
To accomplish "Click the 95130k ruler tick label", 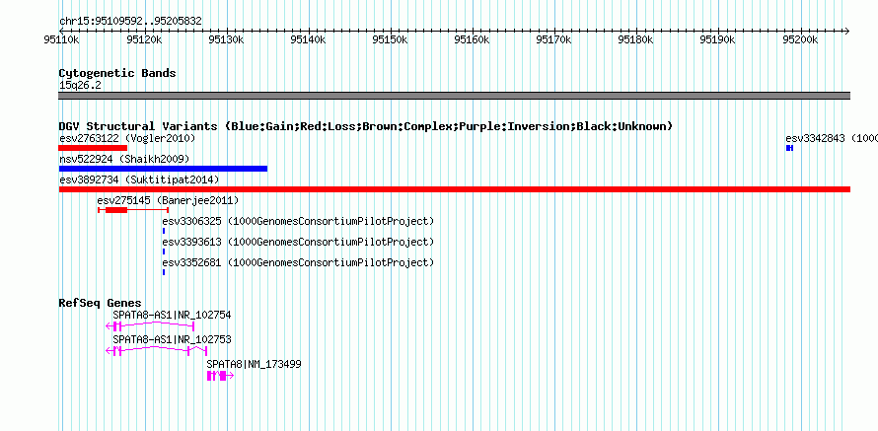I will 226,39.
